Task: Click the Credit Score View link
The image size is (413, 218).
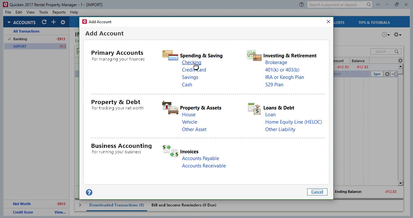Action: [60, 212]
